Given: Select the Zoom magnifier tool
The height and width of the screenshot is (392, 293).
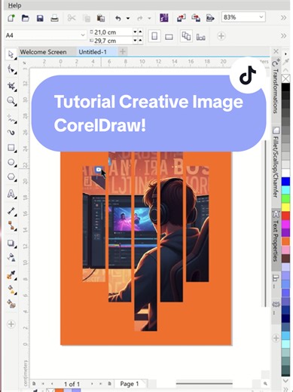Looking at the screenshot, I should click(x=11, y=101).
